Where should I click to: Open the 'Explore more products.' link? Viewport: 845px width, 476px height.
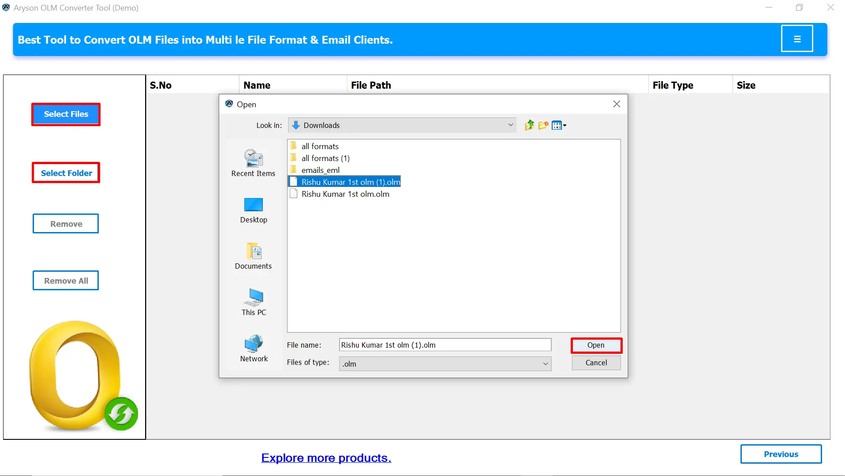pyautogui.click(x=326, y=458)
